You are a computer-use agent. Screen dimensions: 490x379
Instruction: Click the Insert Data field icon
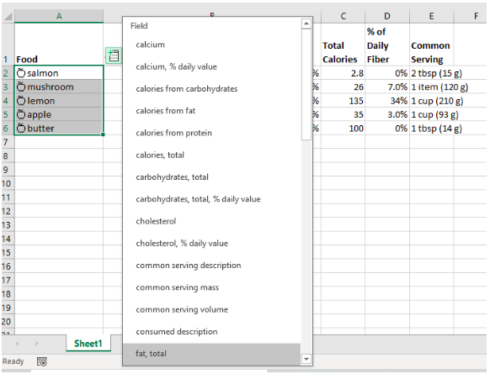pos(114,55)
